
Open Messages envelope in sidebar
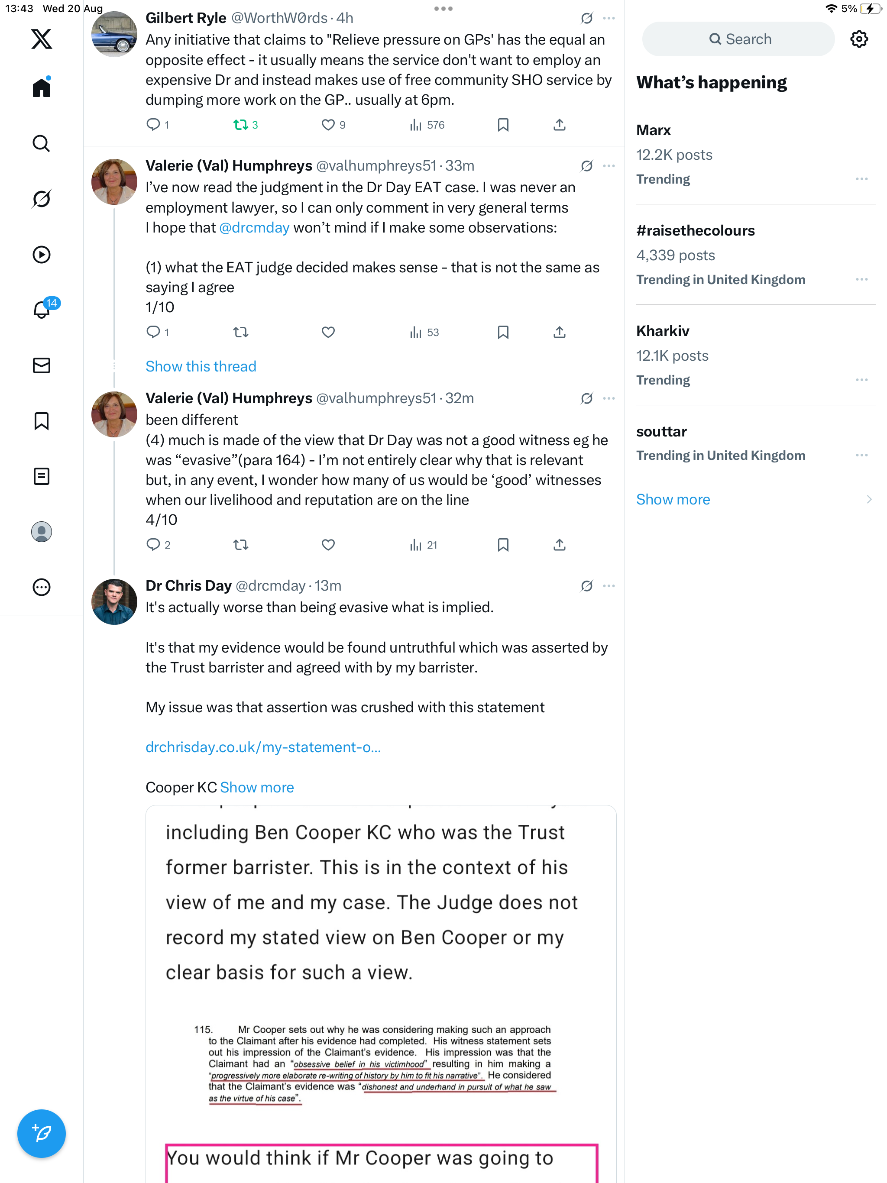(x=41, y=365)
